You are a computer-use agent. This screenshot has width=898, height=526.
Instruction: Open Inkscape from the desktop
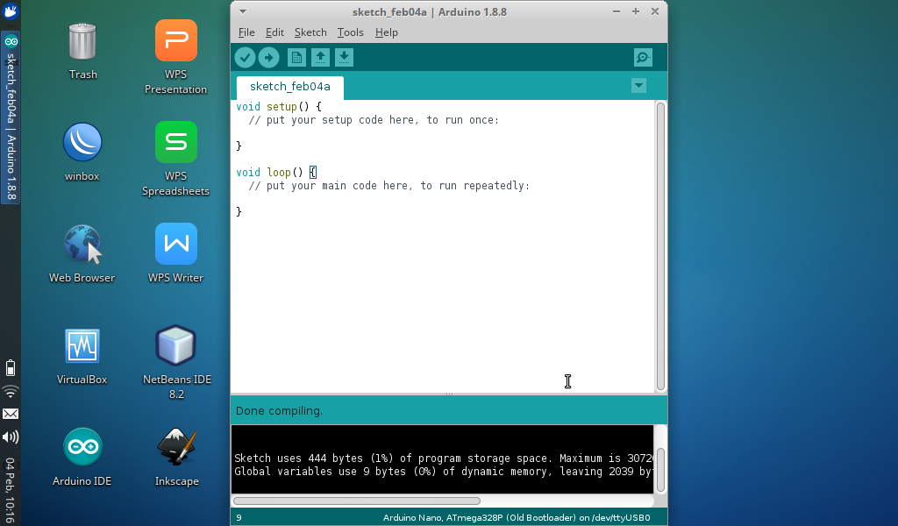tap(175, 445)
